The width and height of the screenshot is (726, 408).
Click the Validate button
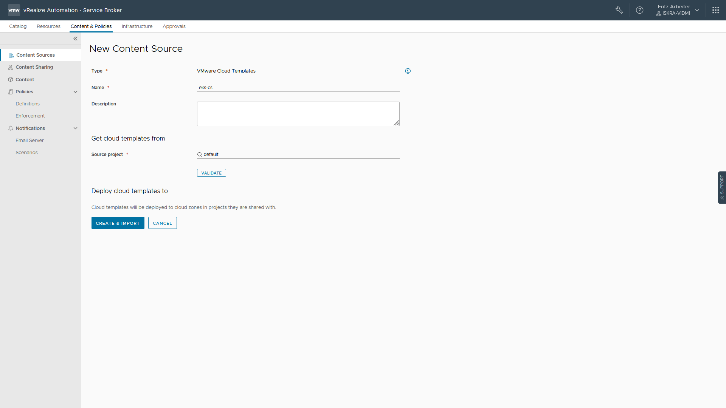click(x=211, y=173)
